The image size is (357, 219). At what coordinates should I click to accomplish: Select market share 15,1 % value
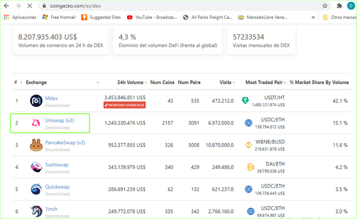pos(340,123)
